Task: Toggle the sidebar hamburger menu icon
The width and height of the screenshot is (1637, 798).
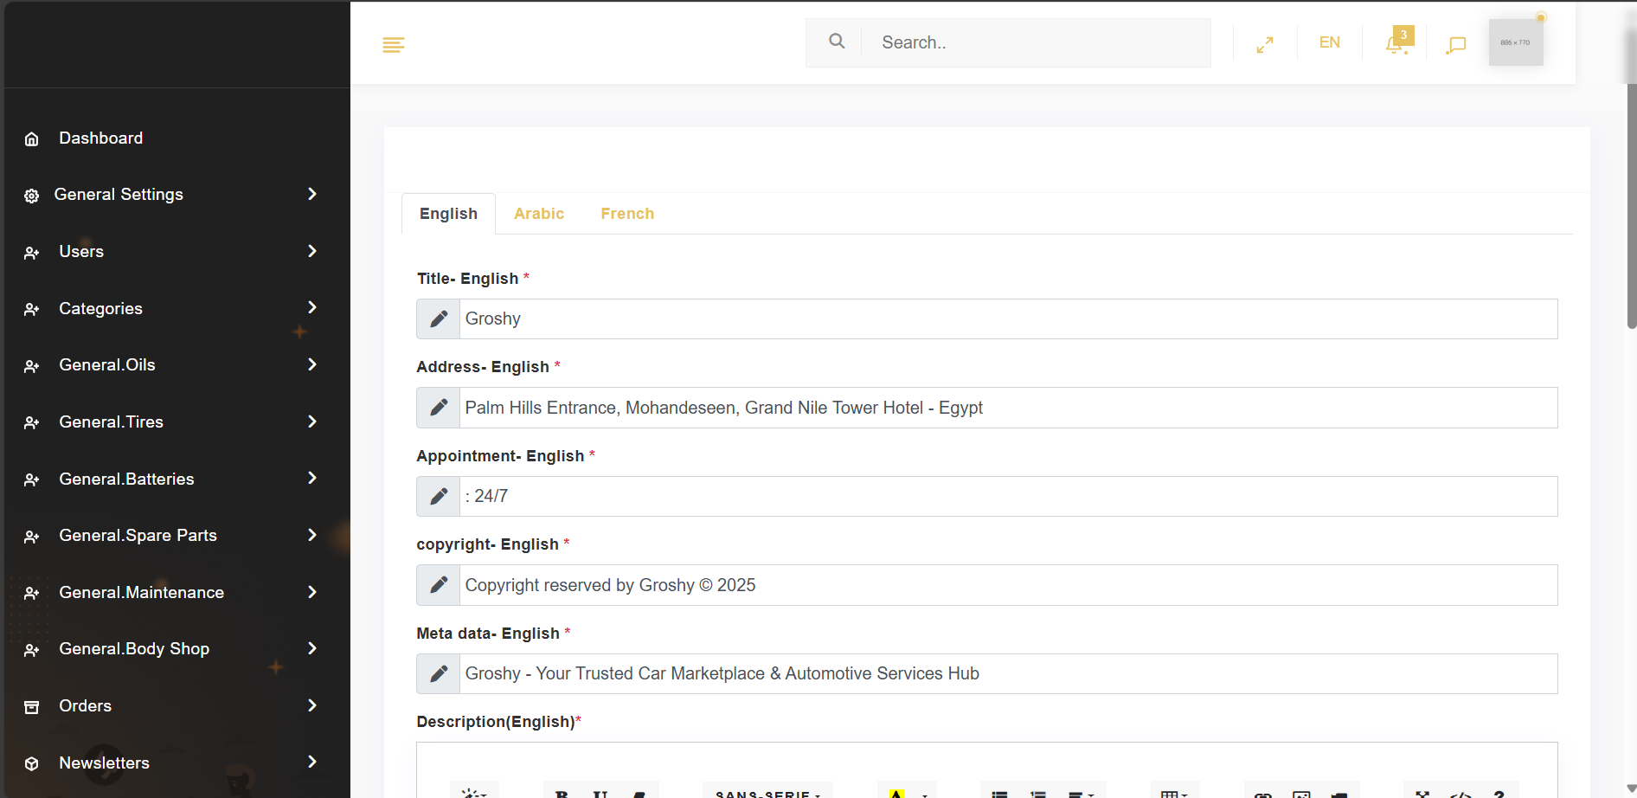Action: (394, 44)
